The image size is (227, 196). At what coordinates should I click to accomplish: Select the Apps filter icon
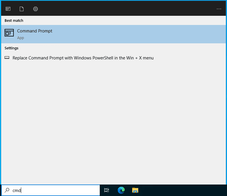pyautogui.click(x=8, y=9)
